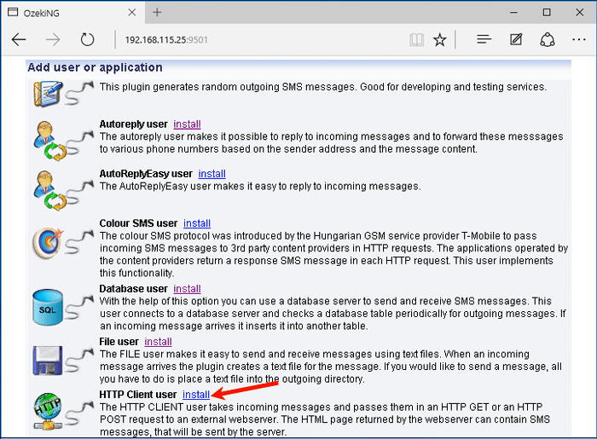Add page to favorites star
This screenshot has height=439, width=597.
coord(440,39)
